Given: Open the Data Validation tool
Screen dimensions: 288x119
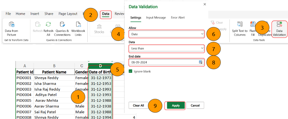Looking at the screenshot, I should coord(279,29).
